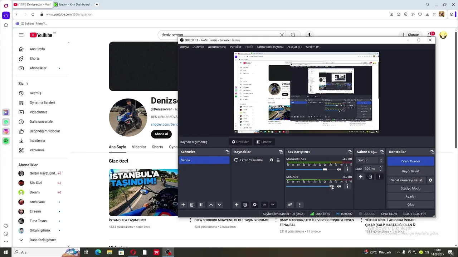Move scene down in Sahneler panel
The height and width of the screenshot is (257, 458).
pyautogui.click(x=220, y=205)
